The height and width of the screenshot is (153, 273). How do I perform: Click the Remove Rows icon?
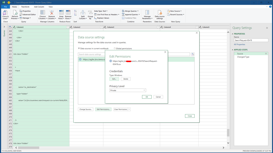pos(68,15)
